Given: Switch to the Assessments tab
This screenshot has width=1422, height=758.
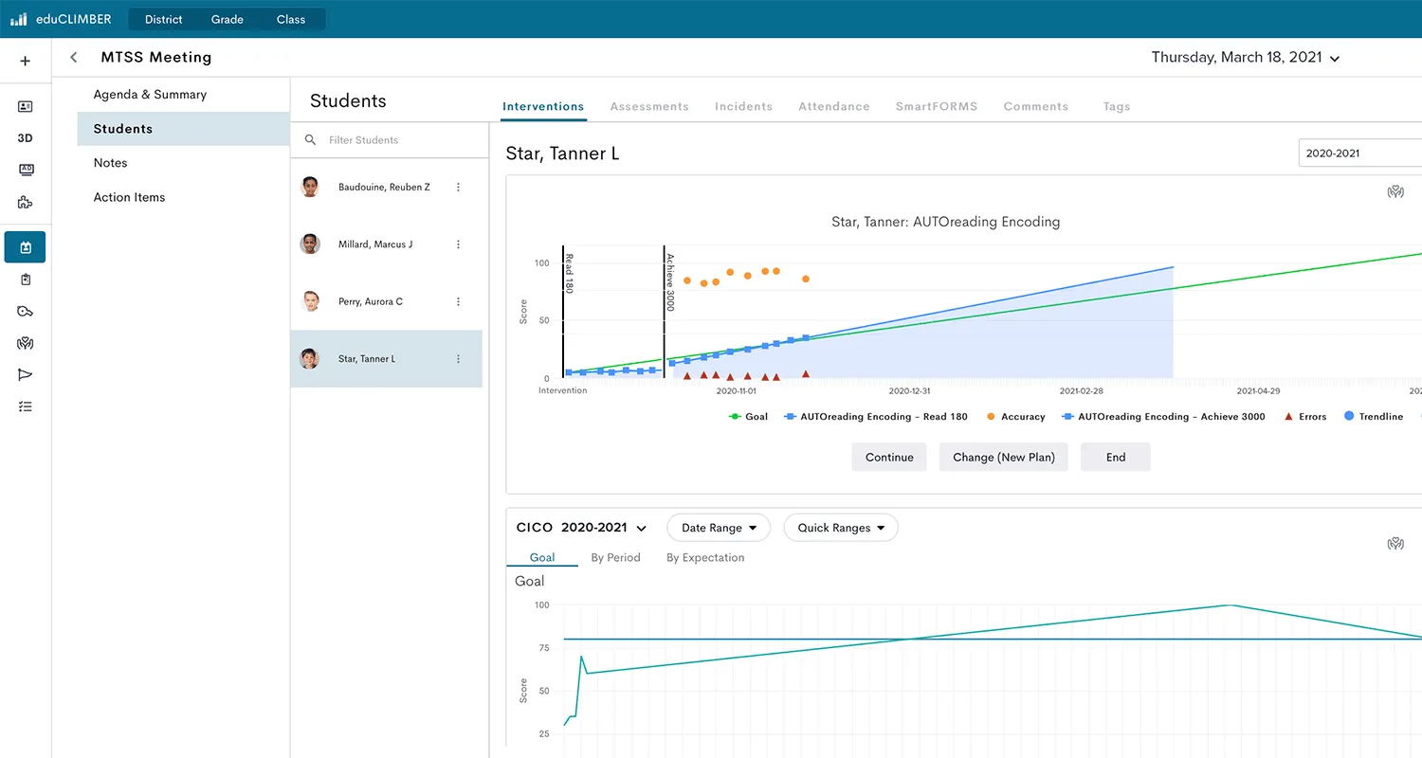Looking at the screenshot, I should (649, 107).
